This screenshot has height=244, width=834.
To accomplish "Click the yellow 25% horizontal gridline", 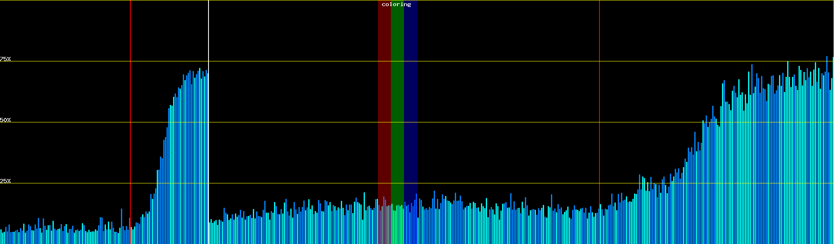I will (x=285, y=183).
